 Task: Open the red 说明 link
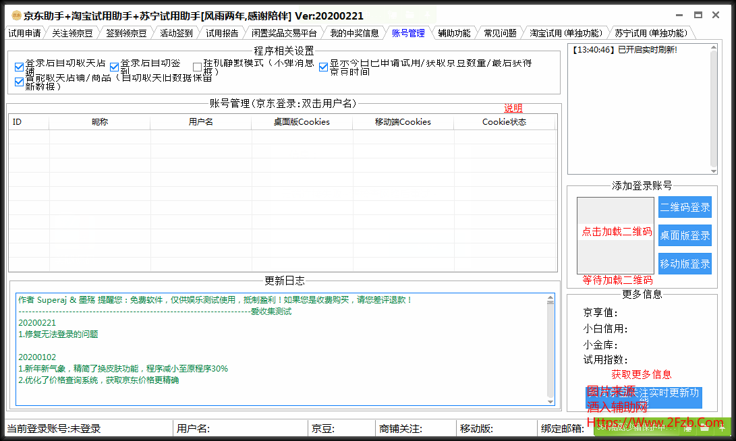point(513,108)
